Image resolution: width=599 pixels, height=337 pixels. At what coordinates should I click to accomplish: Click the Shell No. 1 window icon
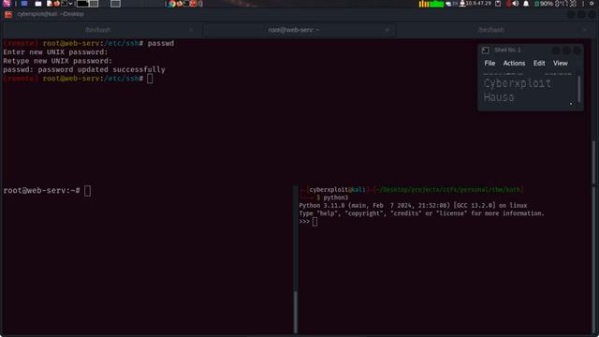[485, 50]
